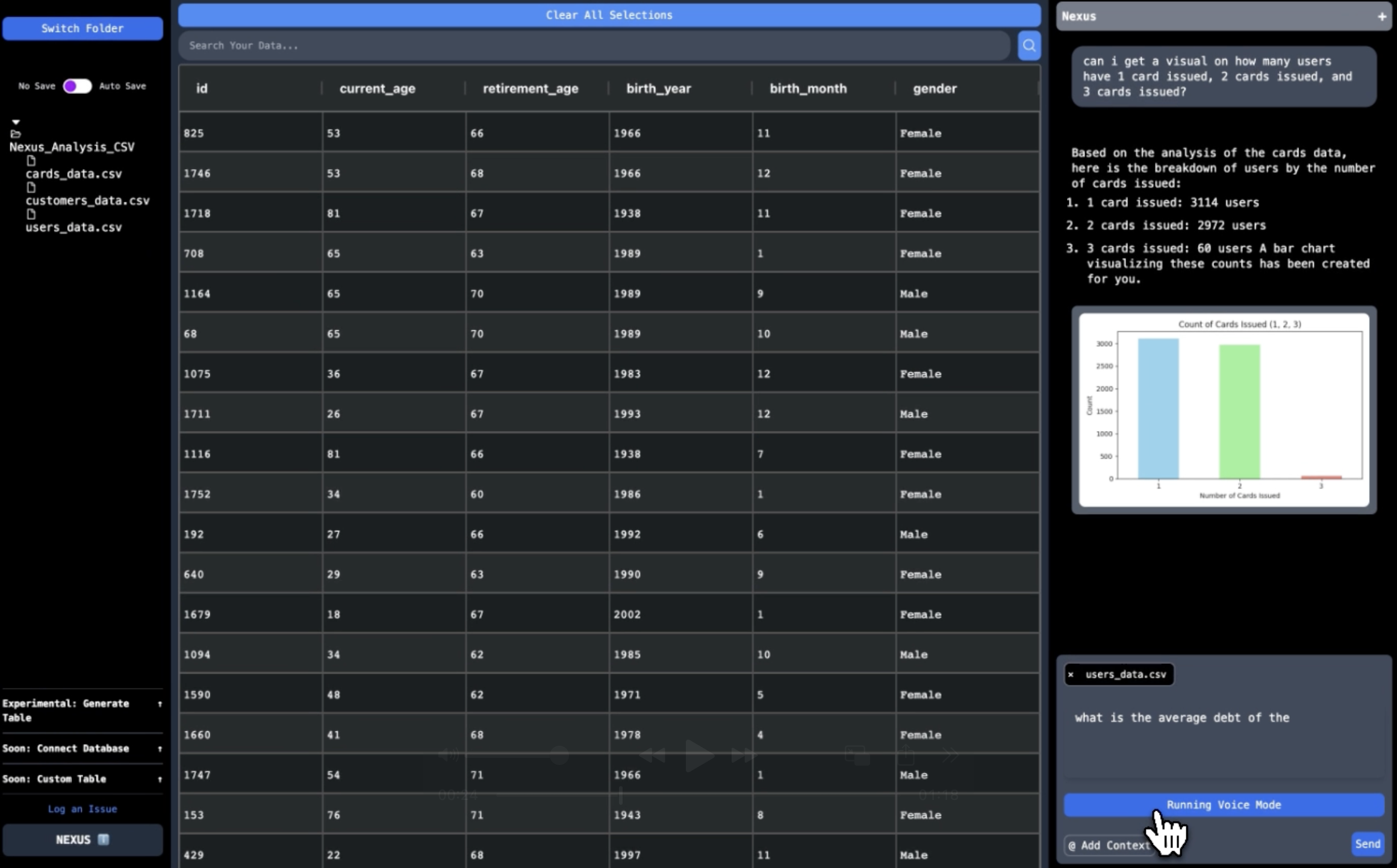This screenshot has width=1397, height=868.
Task: Click the magnifier search icon button
Action: tap(1028, 46)
